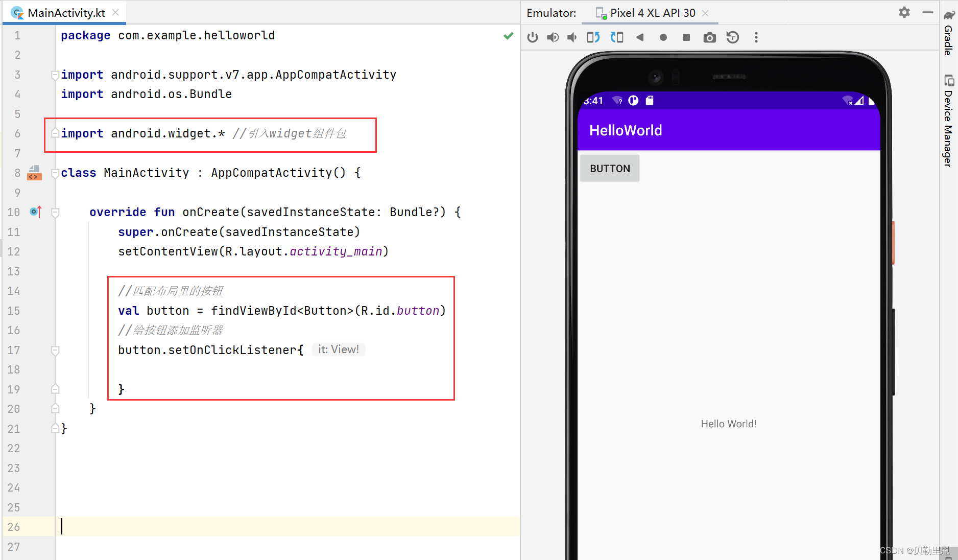The width and height of the screenshot is (958, 560).
Task: Place cursor in the empty line 26 of the editor
Action: click(x=287, y=526)
